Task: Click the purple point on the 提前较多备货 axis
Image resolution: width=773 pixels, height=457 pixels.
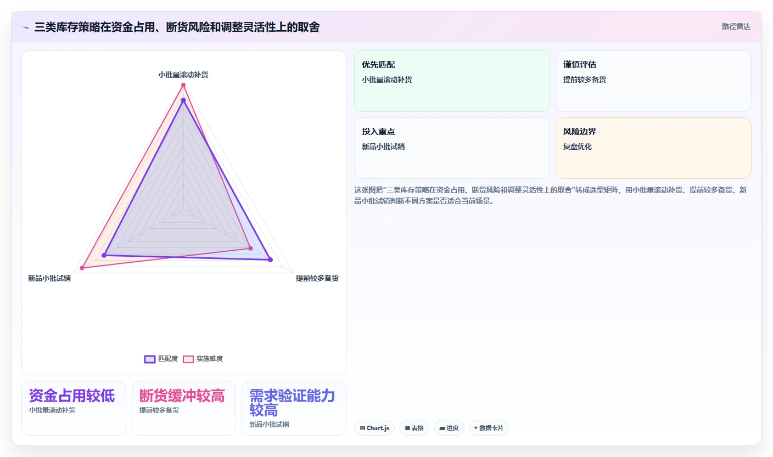Action: click(270, 259)
